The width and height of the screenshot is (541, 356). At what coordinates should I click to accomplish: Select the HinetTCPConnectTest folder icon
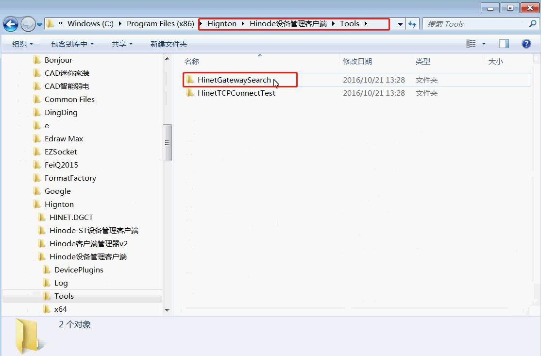pos(190,93)
